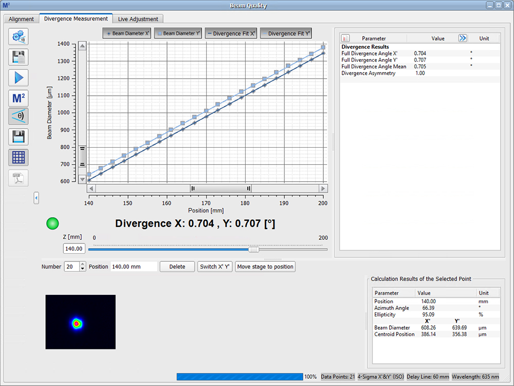Viewport: 514px width, 386px height.
Task: Click Move stage to position button
Action: (265, 267)
